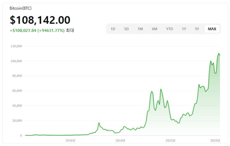Click the 60,000 y-axis label
This screenshot has width=230, height=146.
17,91
